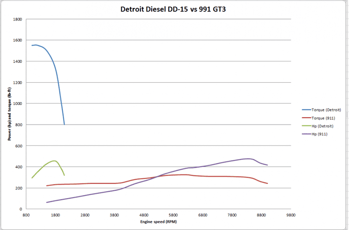Click the red line swatch in legend
The image size is (349, 230).
[306, 118]
